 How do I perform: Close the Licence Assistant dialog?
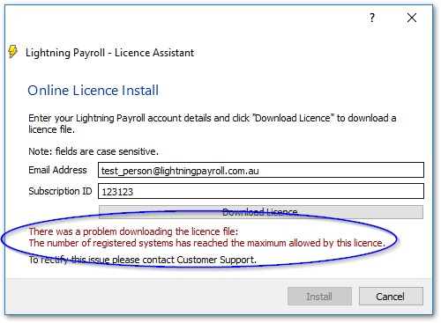click(412, 18)
